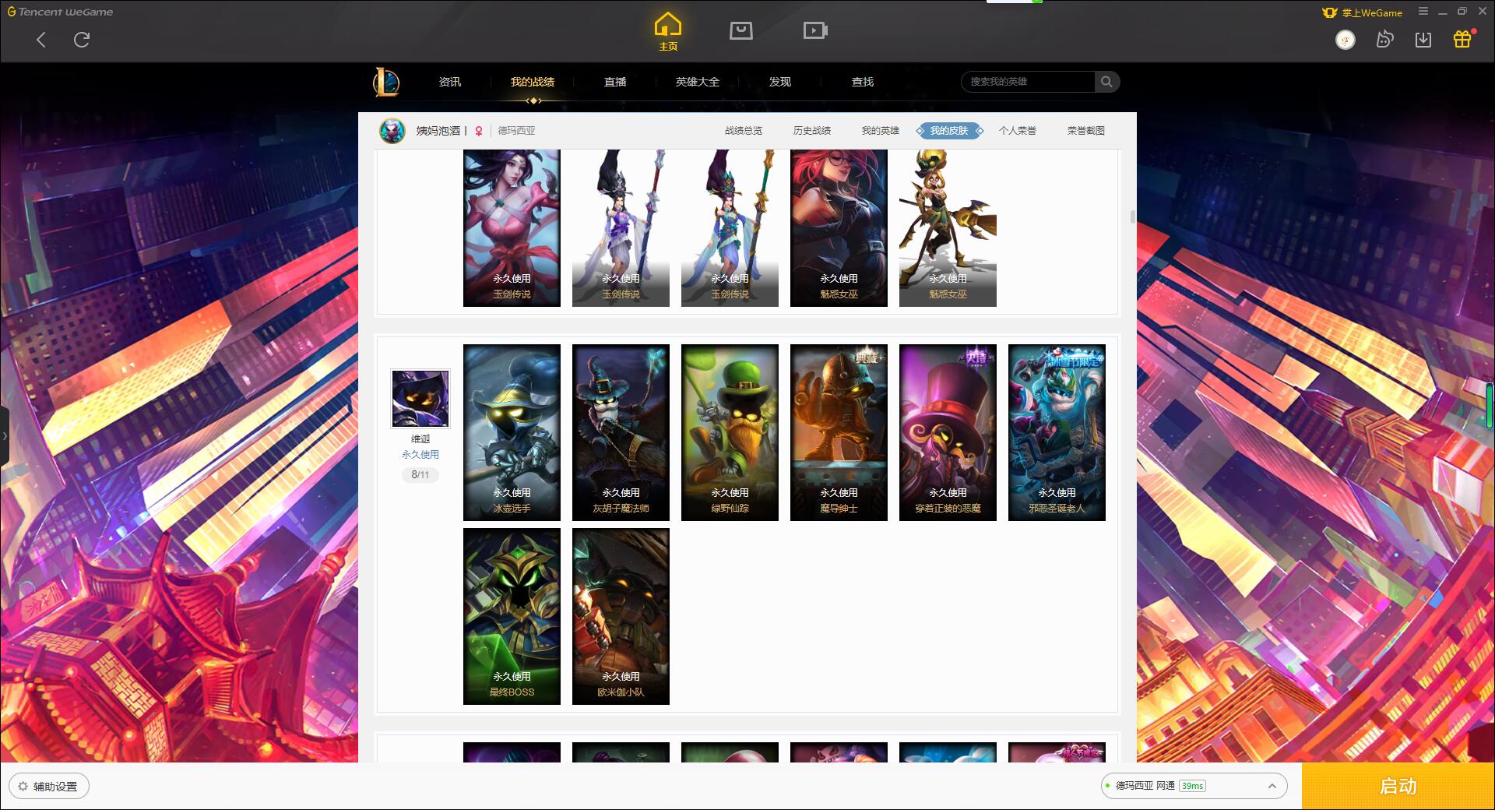The height and width of the screenshot is (810, 1495).
Task: Open the 灰胡子魔法师 skin card
Action: [621, 432]
